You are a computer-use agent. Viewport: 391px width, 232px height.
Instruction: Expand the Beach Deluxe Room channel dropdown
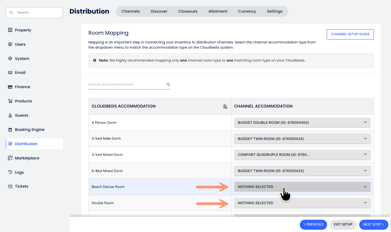click(302, 187)
